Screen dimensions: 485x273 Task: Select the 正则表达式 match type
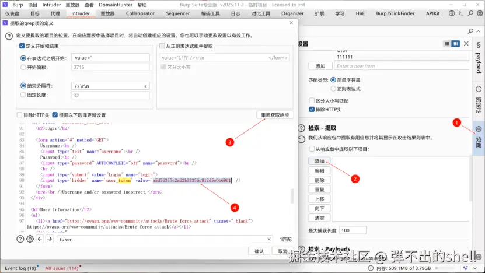[x=333, y=89]
